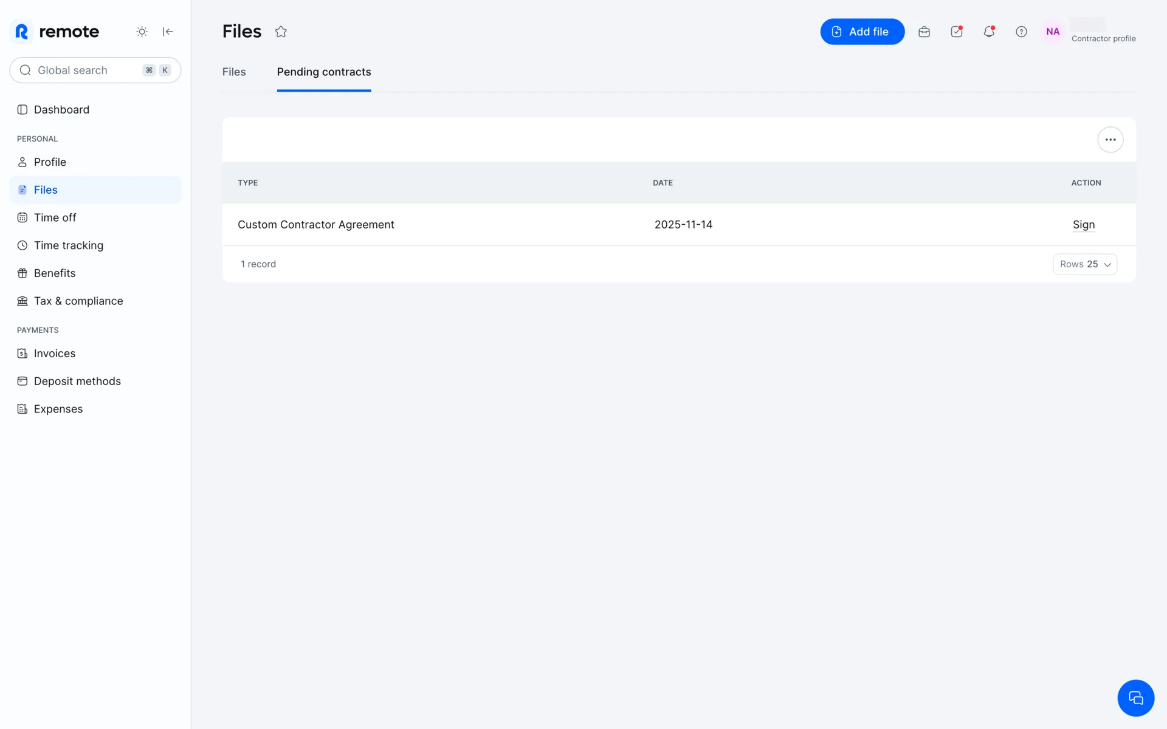The height and width of the screenshot is (729, 1167).
Task: Open the help question mark icon
Action: pyautogui.click(x=1021, y=32)
